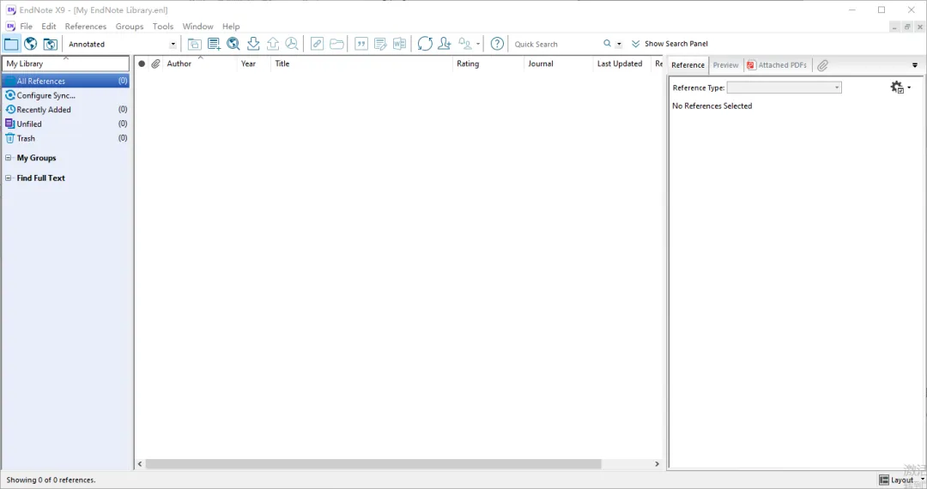Image resolution: width=927 pixels, height=489 pixels.
Task: Click the Sync Library icon
Action: tap(425, 44)
